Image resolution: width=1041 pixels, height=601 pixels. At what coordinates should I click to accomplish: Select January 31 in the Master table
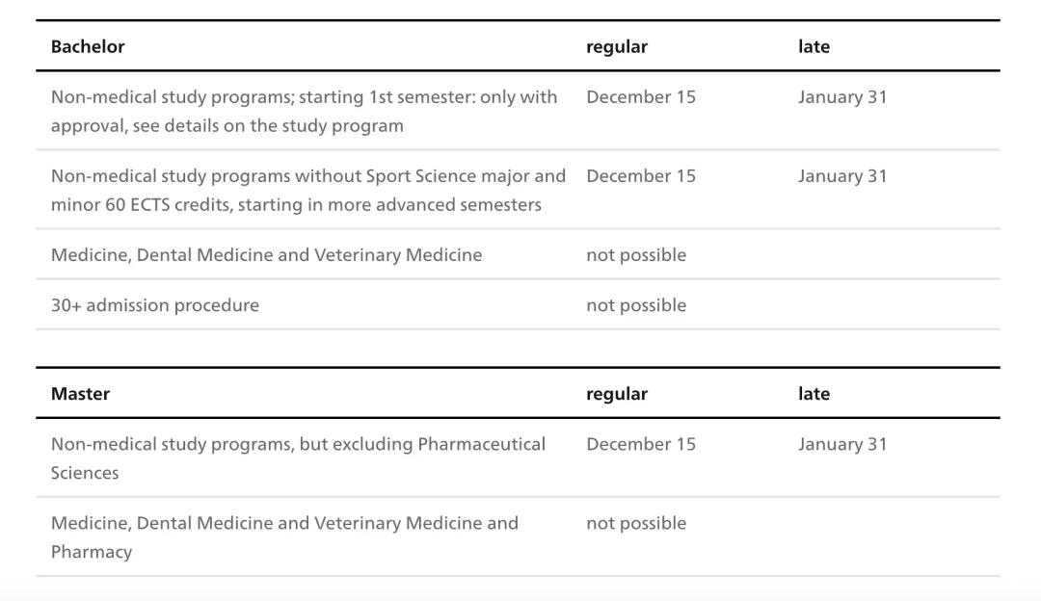842,443
